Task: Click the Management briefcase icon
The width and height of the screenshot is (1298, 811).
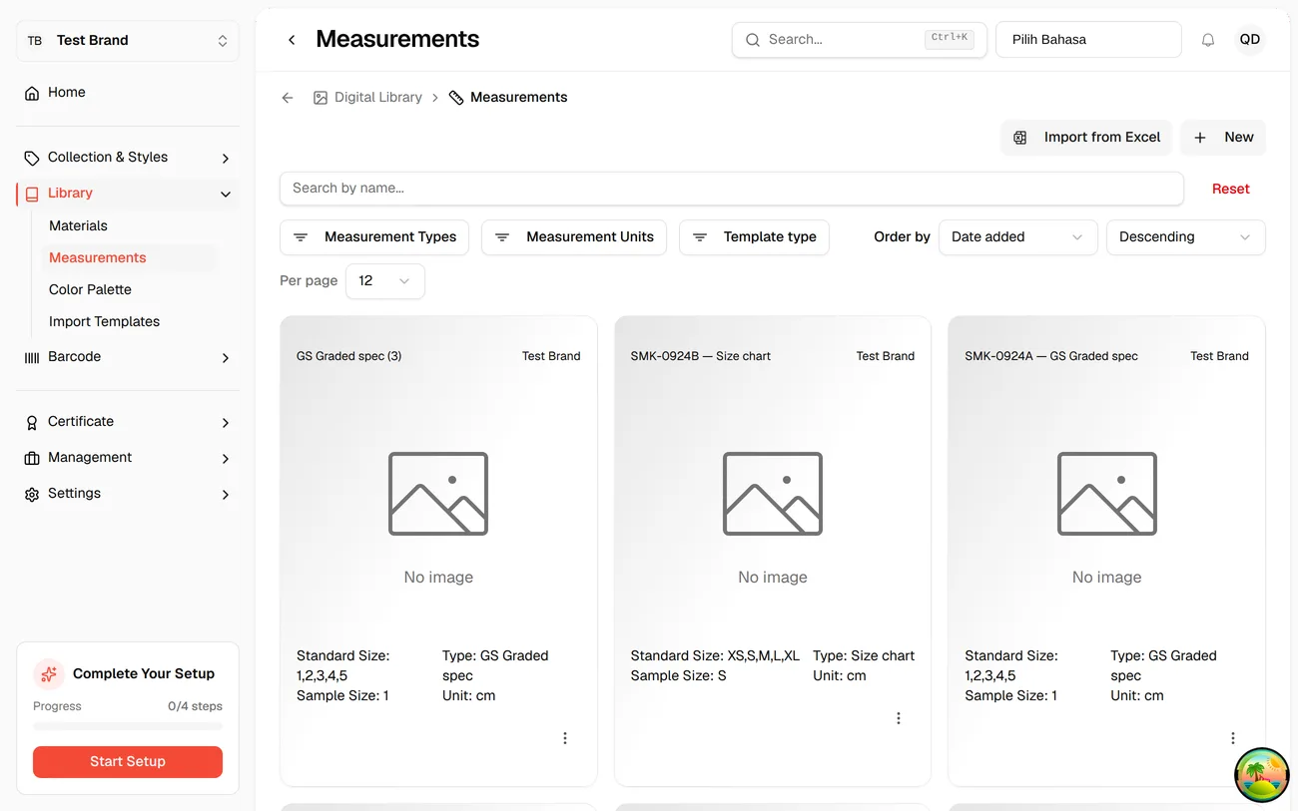Action: (32, 458)
